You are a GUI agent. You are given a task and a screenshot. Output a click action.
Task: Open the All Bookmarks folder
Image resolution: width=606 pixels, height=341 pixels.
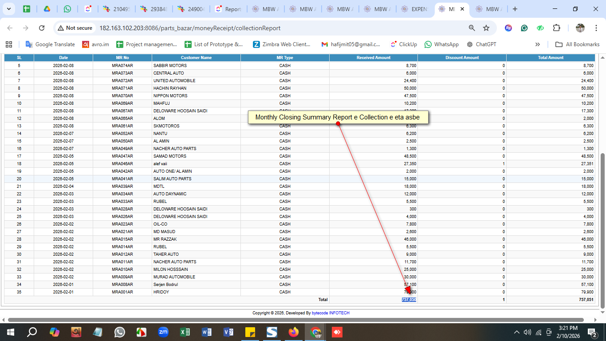pos(578,44)
